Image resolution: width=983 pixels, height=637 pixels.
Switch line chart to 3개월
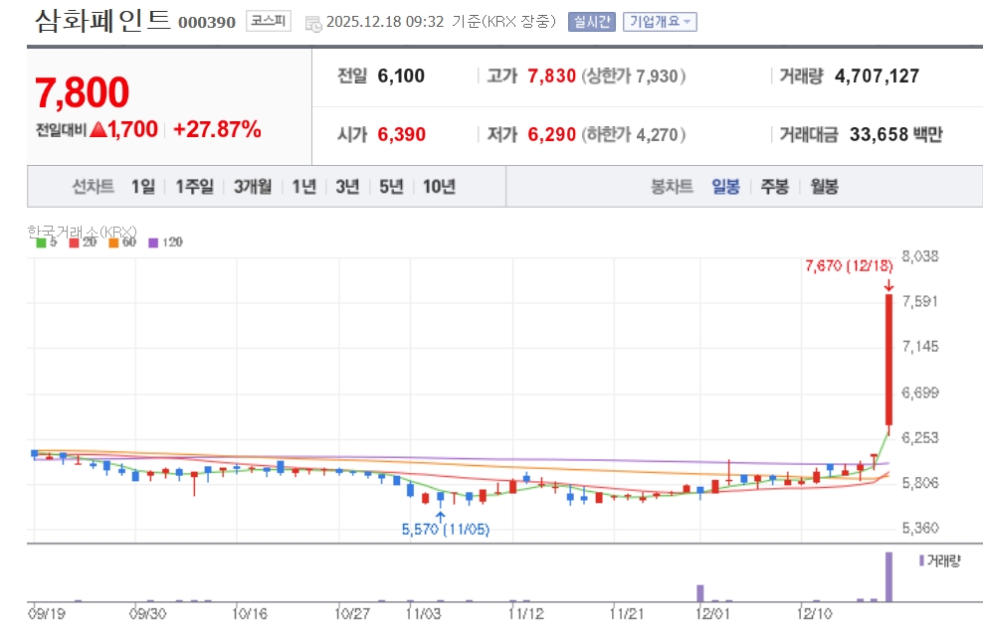point(253,186)
